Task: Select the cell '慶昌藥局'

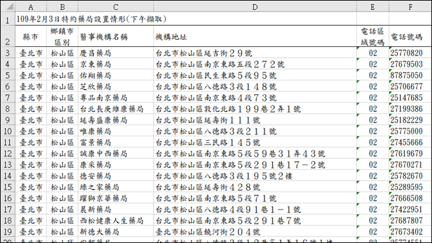Action: 116,53
